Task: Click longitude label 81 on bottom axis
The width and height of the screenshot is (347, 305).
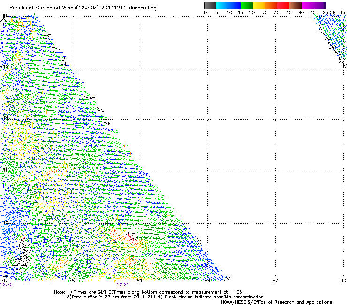Action: click(139, 281)
